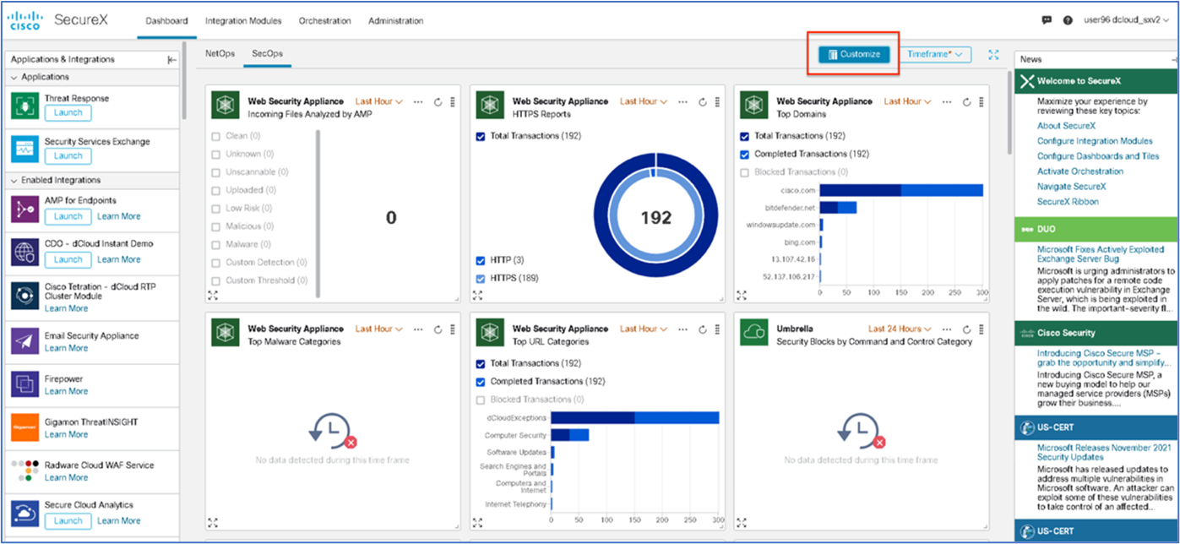Switch to the NetOps dashboard tab

220,53
